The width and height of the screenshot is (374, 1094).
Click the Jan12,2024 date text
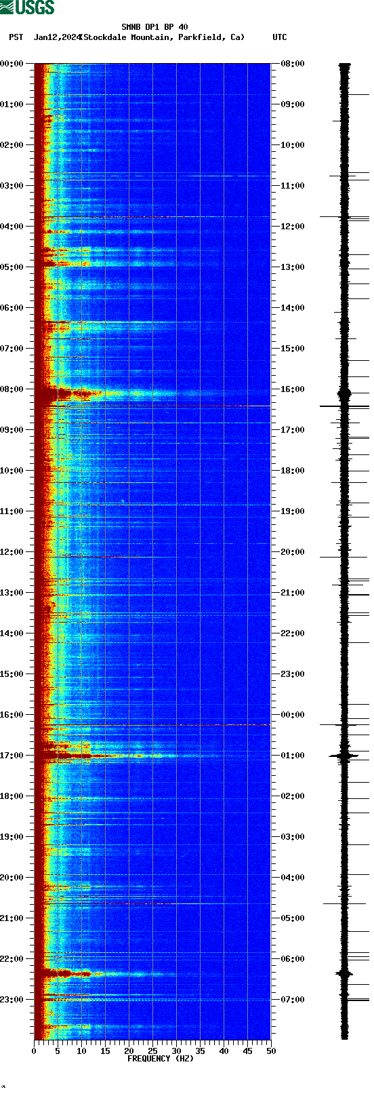coord(57,37)
